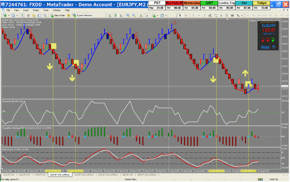
Task: Open the Help menu
Action: pos(67,10)
